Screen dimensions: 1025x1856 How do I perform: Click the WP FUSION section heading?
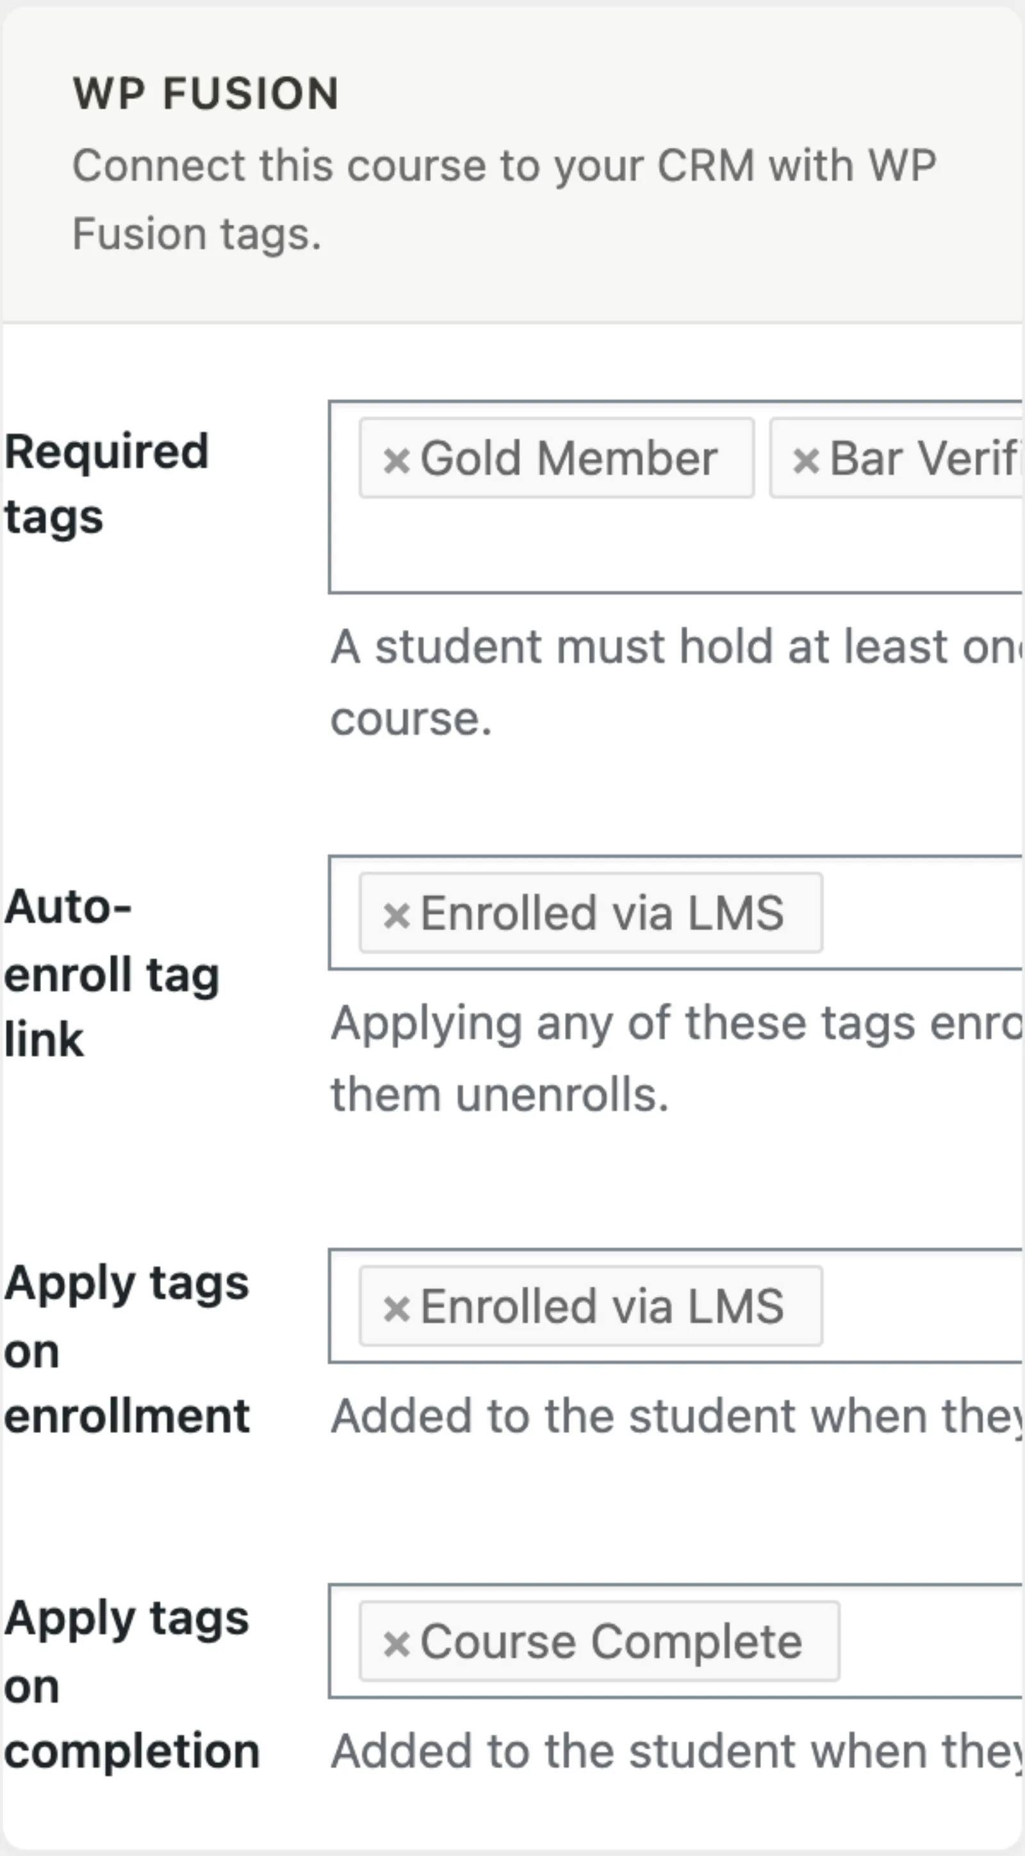[x=205, y=94]
